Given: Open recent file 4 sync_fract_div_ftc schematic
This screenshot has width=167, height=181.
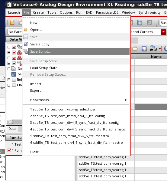Looking at the screenshot, I should (76, 129).
